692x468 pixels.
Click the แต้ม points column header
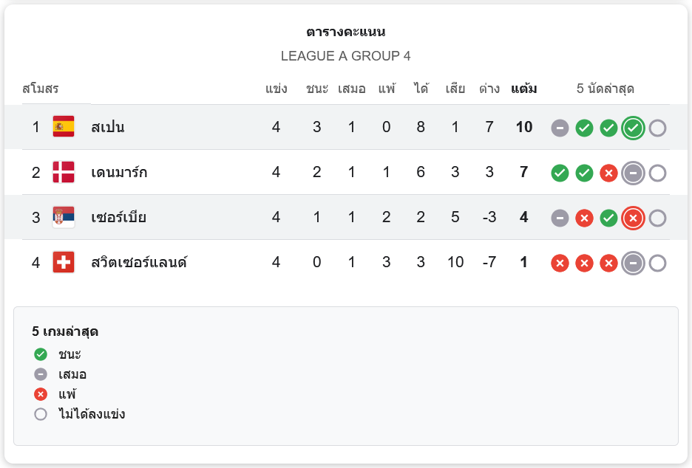click(x=523, y=89)
